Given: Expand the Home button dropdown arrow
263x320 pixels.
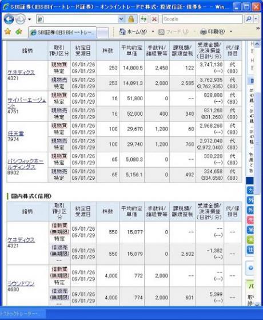Looking at the screenshot, I should pyautogui.click(x=153, y=31).
